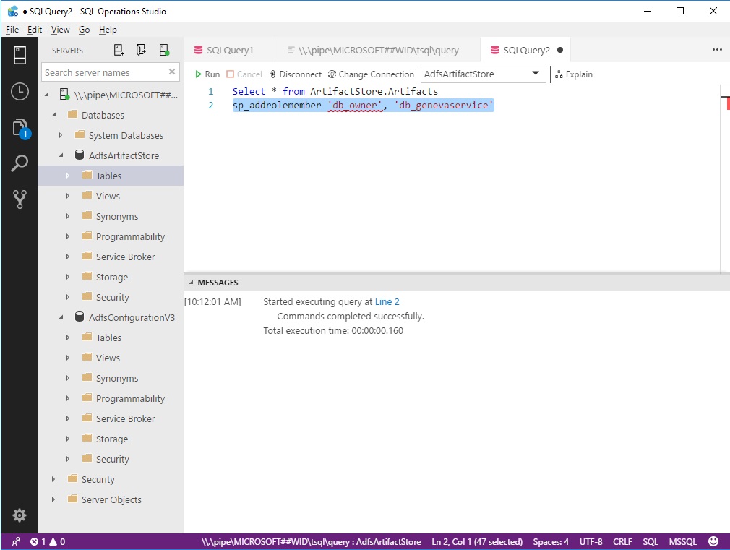Select Views under AdfsConfigurationV3

(x=111, y=358)
